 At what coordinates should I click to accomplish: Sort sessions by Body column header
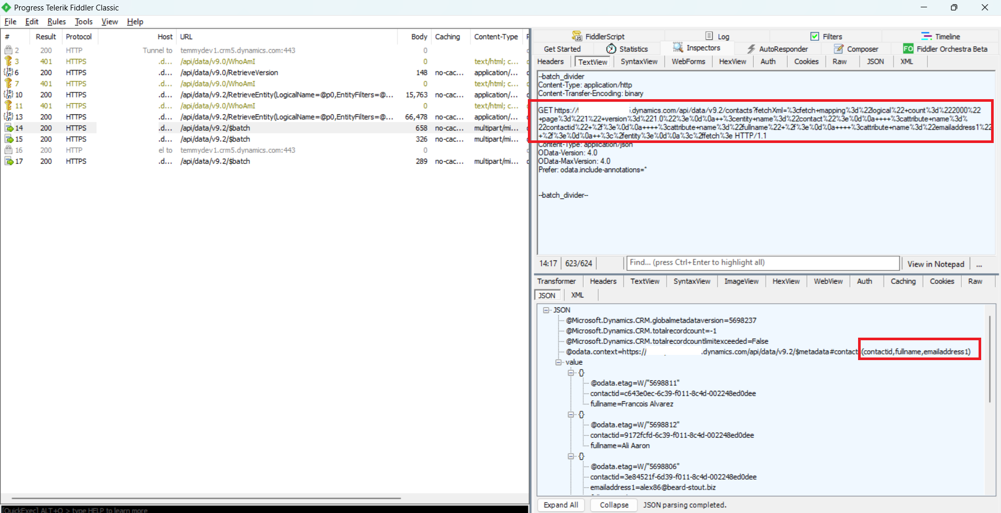click(419, 37)
